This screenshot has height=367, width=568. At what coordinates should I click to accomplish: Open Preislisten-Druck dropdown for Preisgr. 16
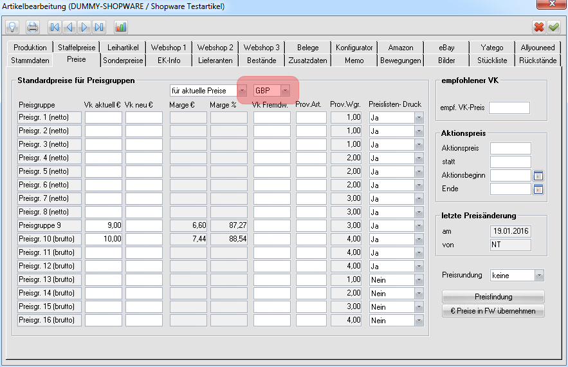(419, 321)
